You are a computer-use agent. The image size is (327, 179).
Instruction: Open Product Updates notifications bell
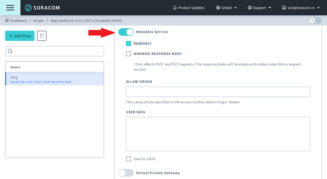[175, 8]
